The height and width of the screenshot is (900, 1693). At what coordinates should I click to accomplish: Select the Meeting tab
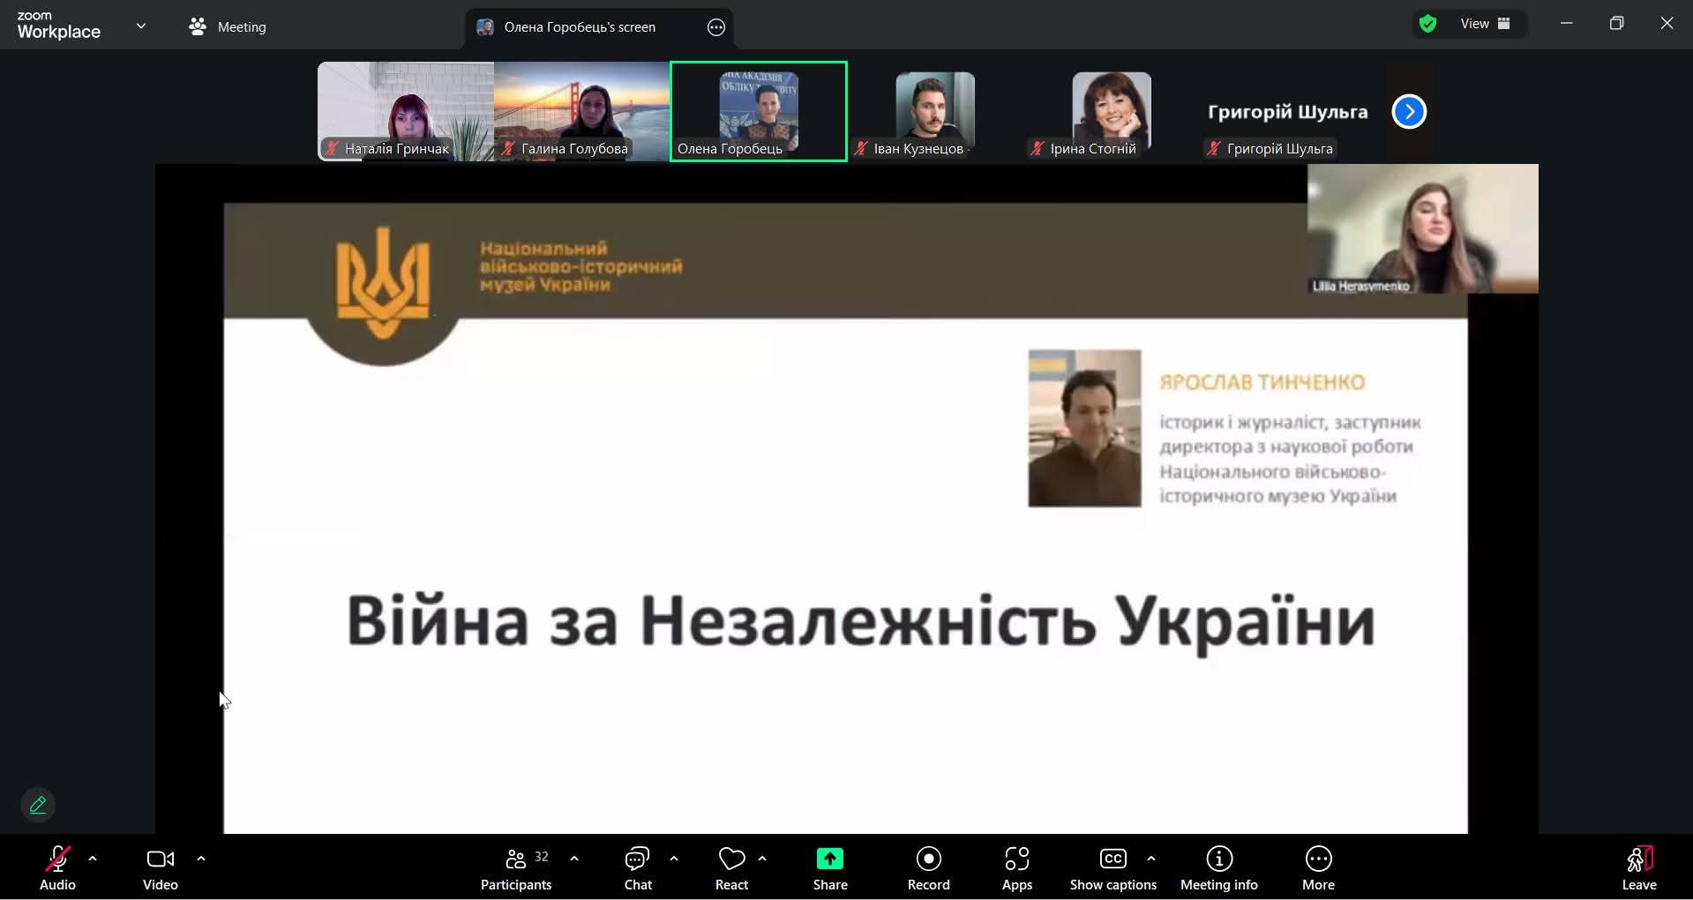coord(228,26)
